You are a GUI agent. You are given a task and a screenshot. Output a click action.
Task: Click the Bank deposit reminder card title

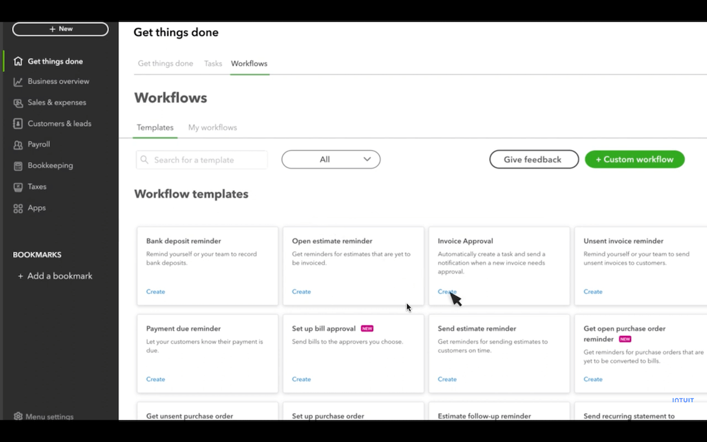(x=184, y=241)
